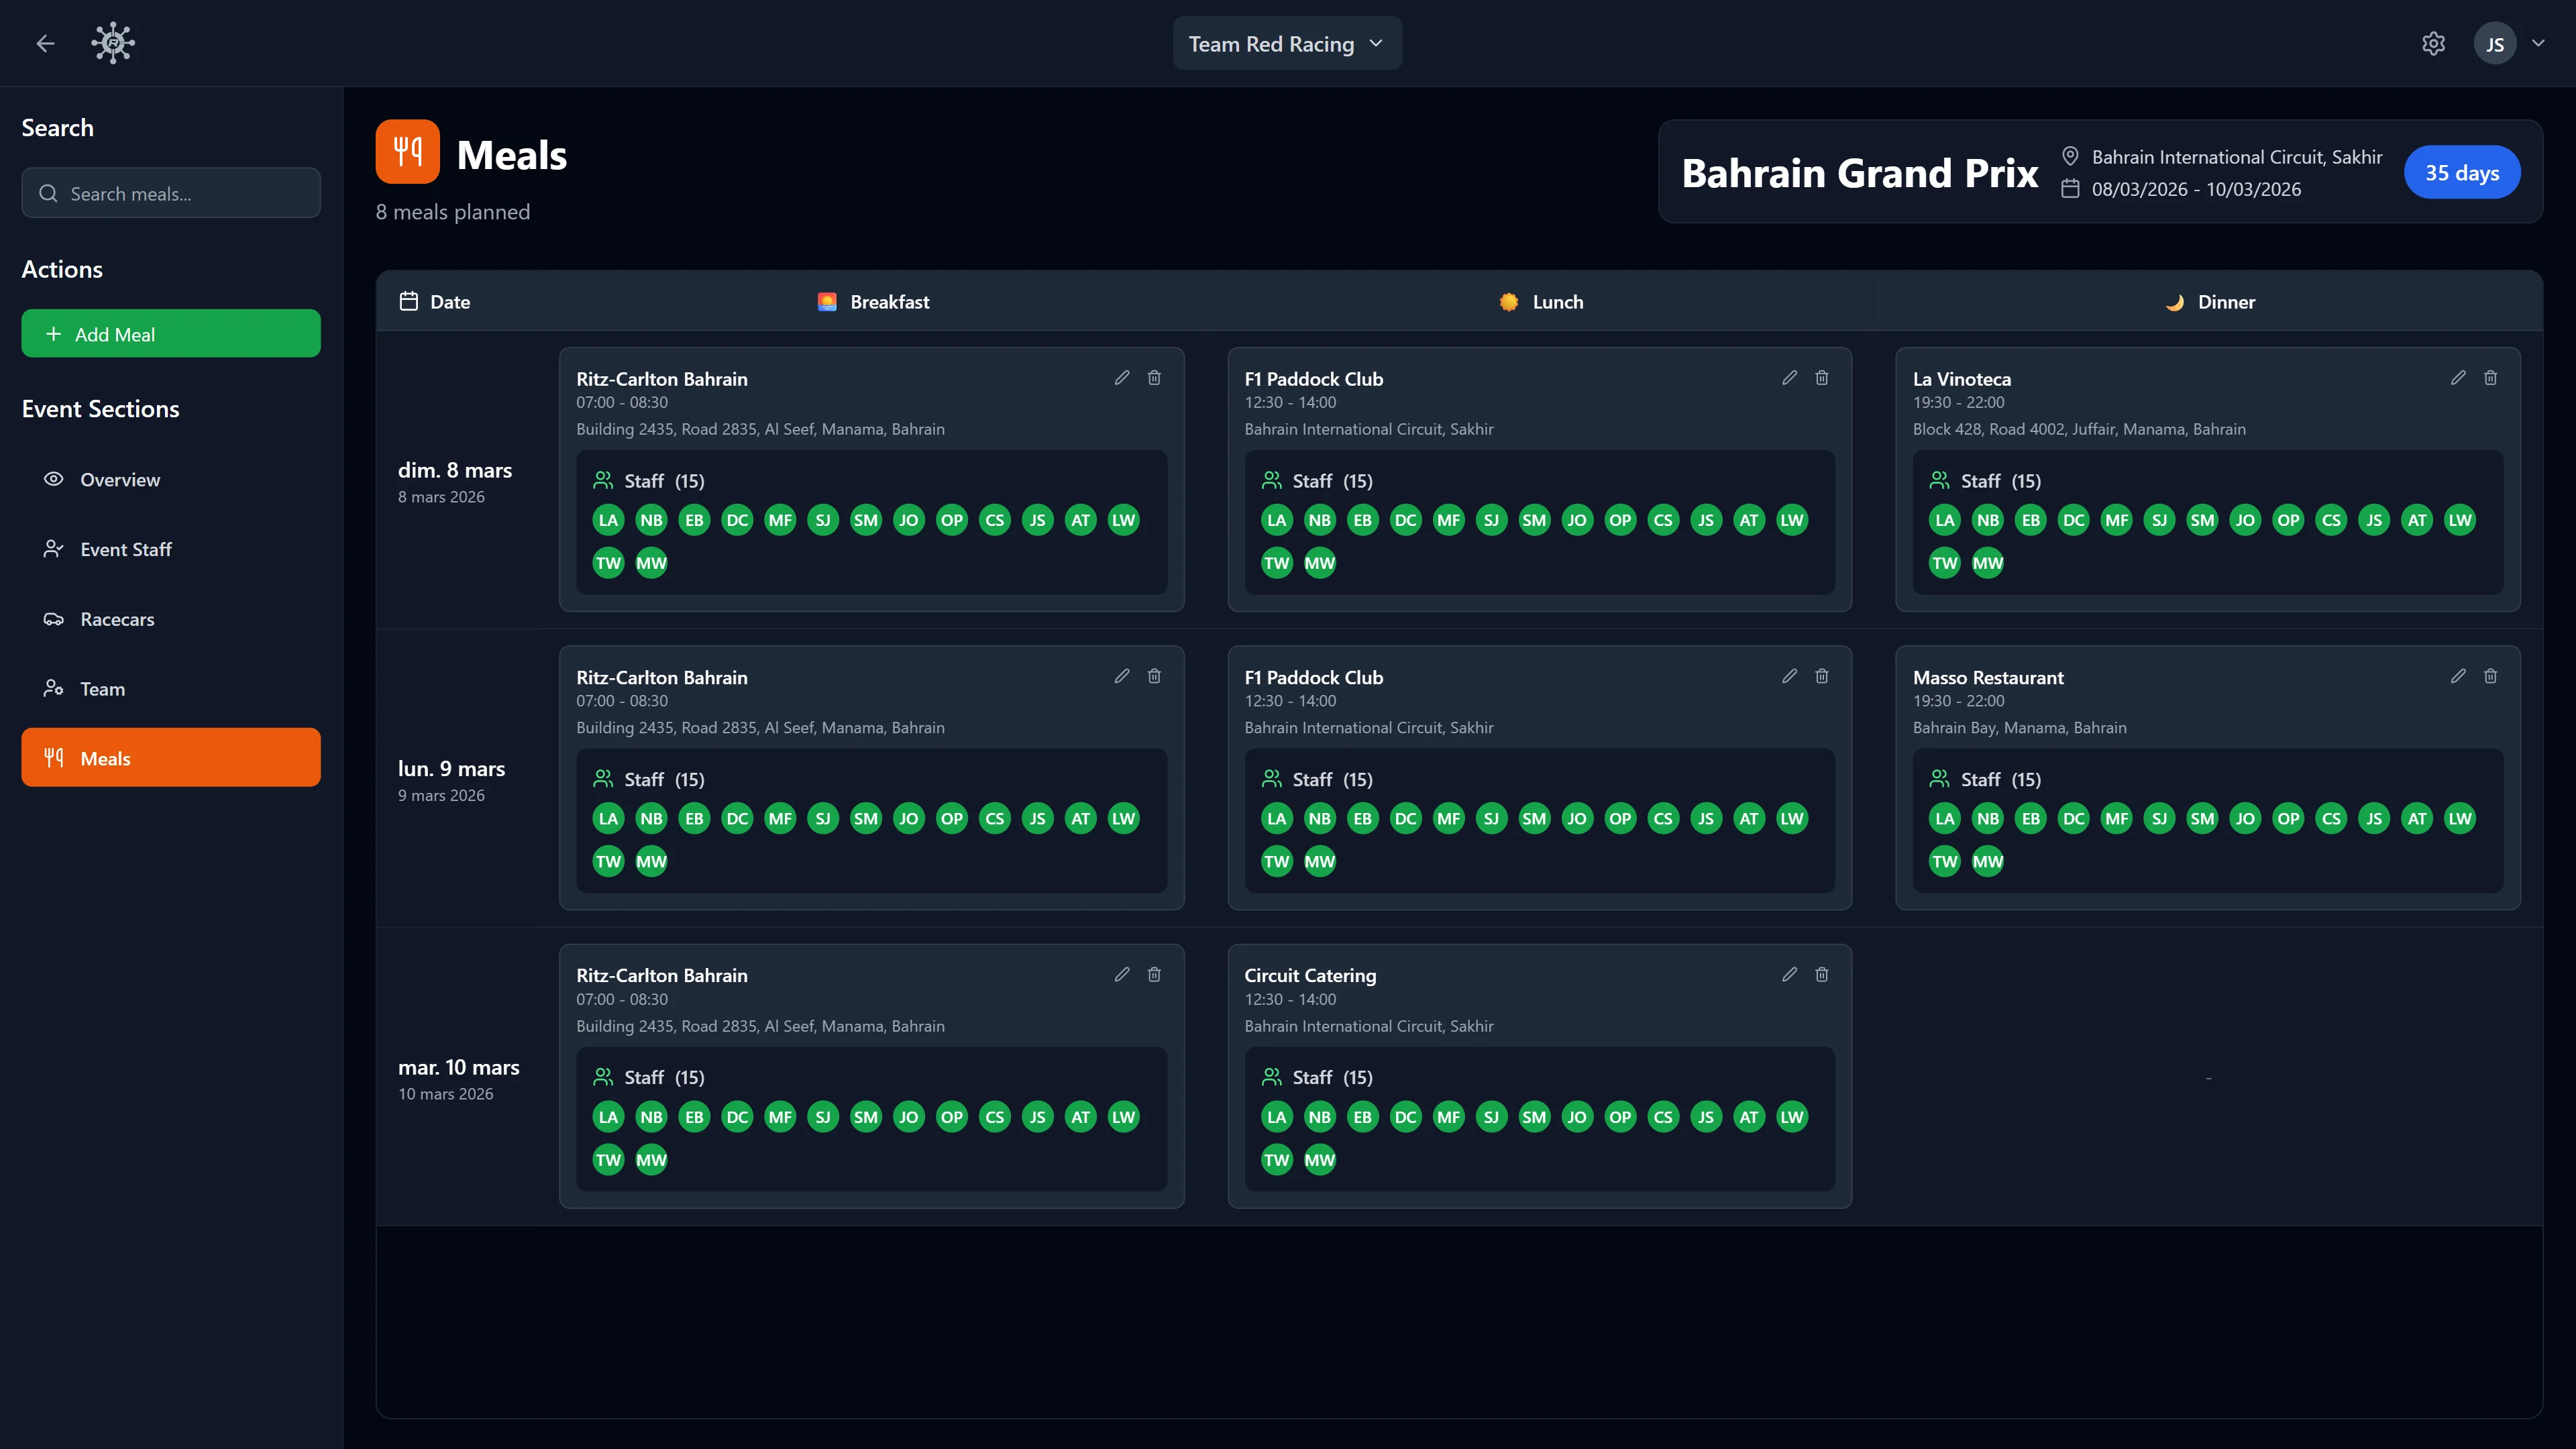This screenshot has width=2576, height=1449.
Task: Click the app logo icon in header
Action: (x=113, y=43)
